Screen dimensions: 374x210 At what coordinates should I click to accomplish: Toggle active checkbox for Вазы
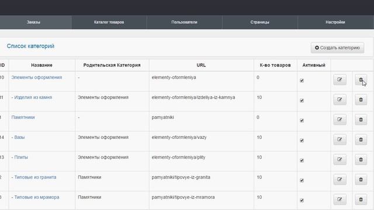(x=302, y=141)
